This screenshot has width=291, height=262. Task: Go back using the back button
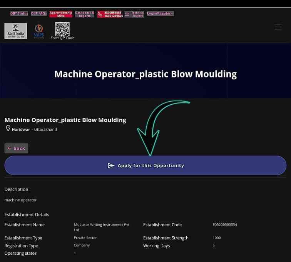pos(16,148)
